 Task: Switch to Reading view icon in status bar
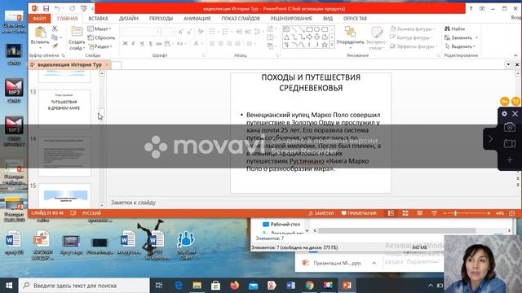click(420, 213)
